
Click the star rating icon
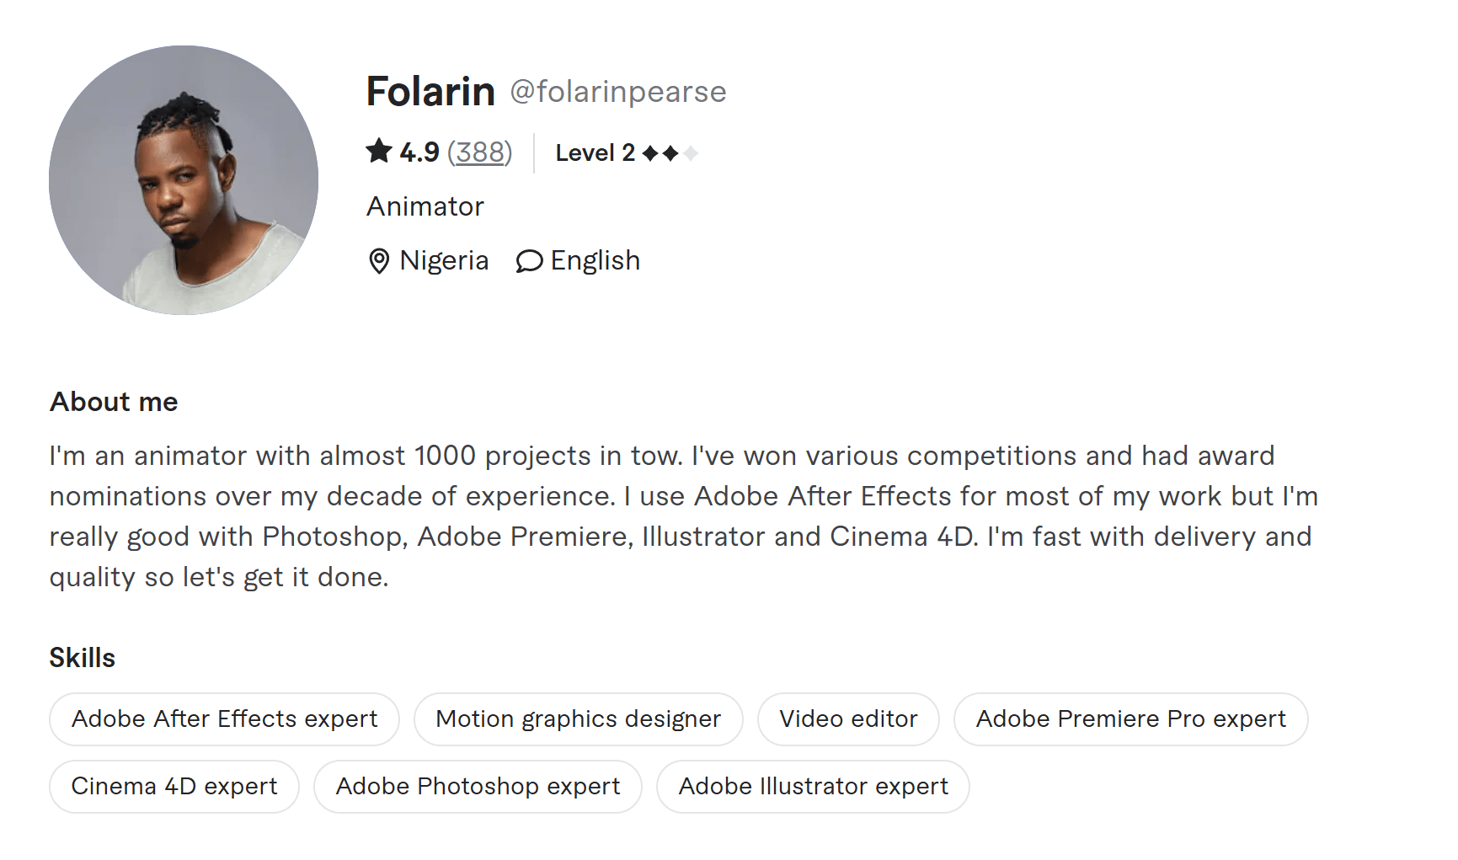pyautogui.click(x=380, y=152)
